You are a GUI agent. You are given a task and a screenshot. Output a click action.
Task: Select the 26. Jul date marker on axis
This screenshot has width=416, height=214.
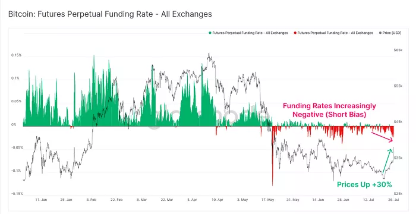tap(393, 200)
